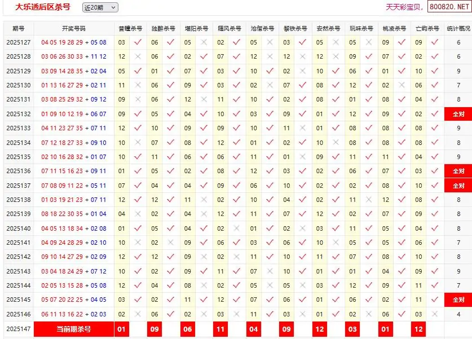The height and width of the screenshot is (339, 472).
Task: Click checkmark for 亡屿杀号 in row 2025127
Action: click(434, 42)
